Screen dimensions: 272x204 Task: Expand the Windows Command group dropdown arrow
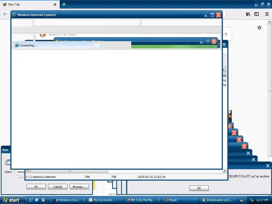(x=84, y=200)
